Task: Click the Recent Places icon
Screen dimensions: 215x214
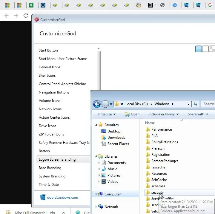Action: click(x=104, y=144)
